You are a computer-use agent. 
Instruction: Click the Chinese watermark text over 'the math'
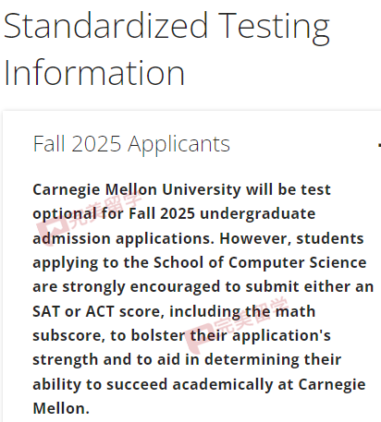[x=252, y=315]
